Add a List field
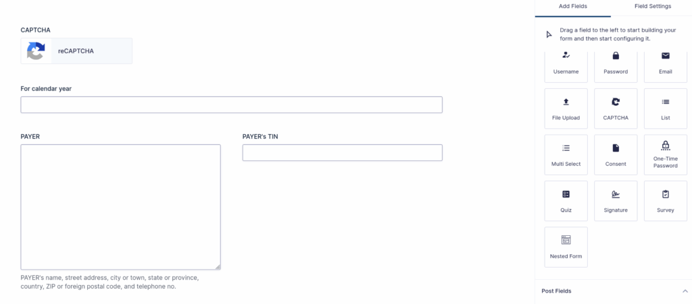The image size is (692, 304). pos(665,109)
